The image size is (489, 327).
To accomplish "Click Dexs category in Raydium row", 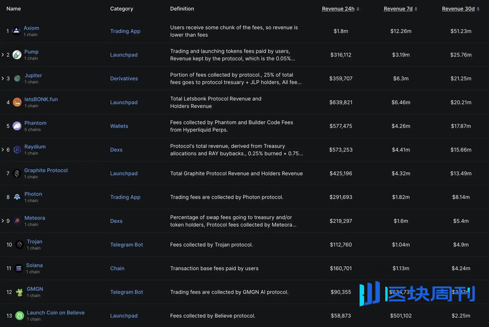I will click(116, 149).
